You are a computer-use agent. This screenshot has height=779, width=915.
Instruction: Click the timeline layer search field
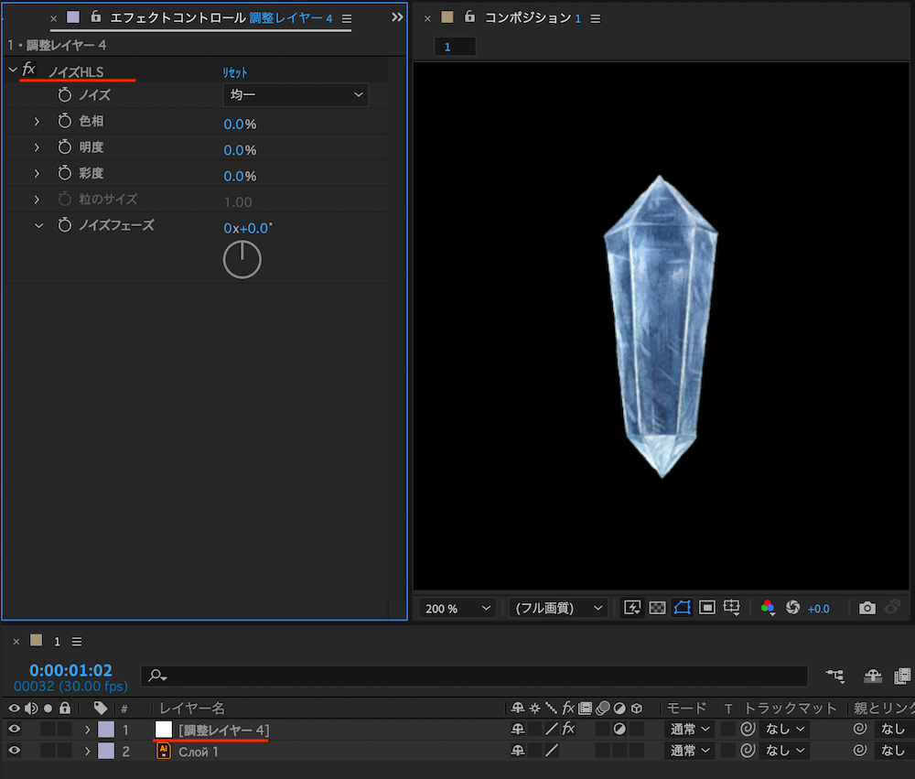(476, 676)
